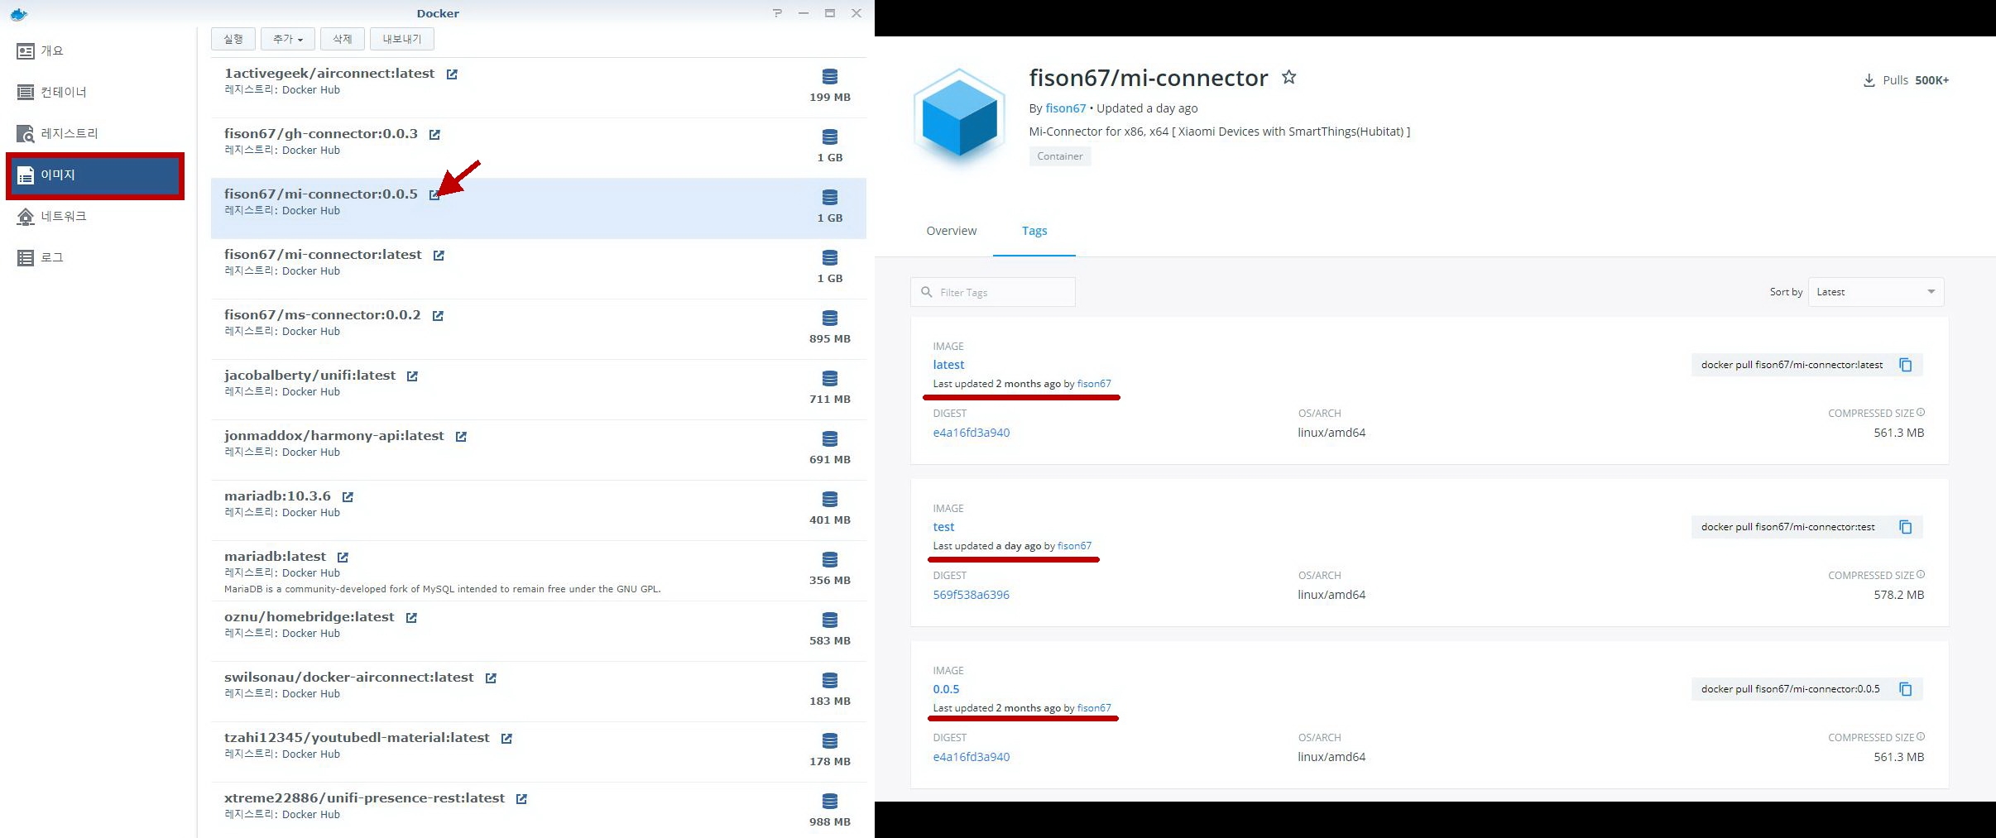1996x838 pixels.
Task: Click the Docker whale app icon
Action: click(19, 14)
